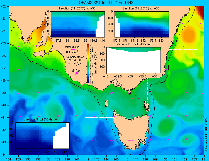Viewport: 209px width, 161px height.
Task: Click the largest 0.8 velocity arrowhead in legend
Action: click(79, 64)
